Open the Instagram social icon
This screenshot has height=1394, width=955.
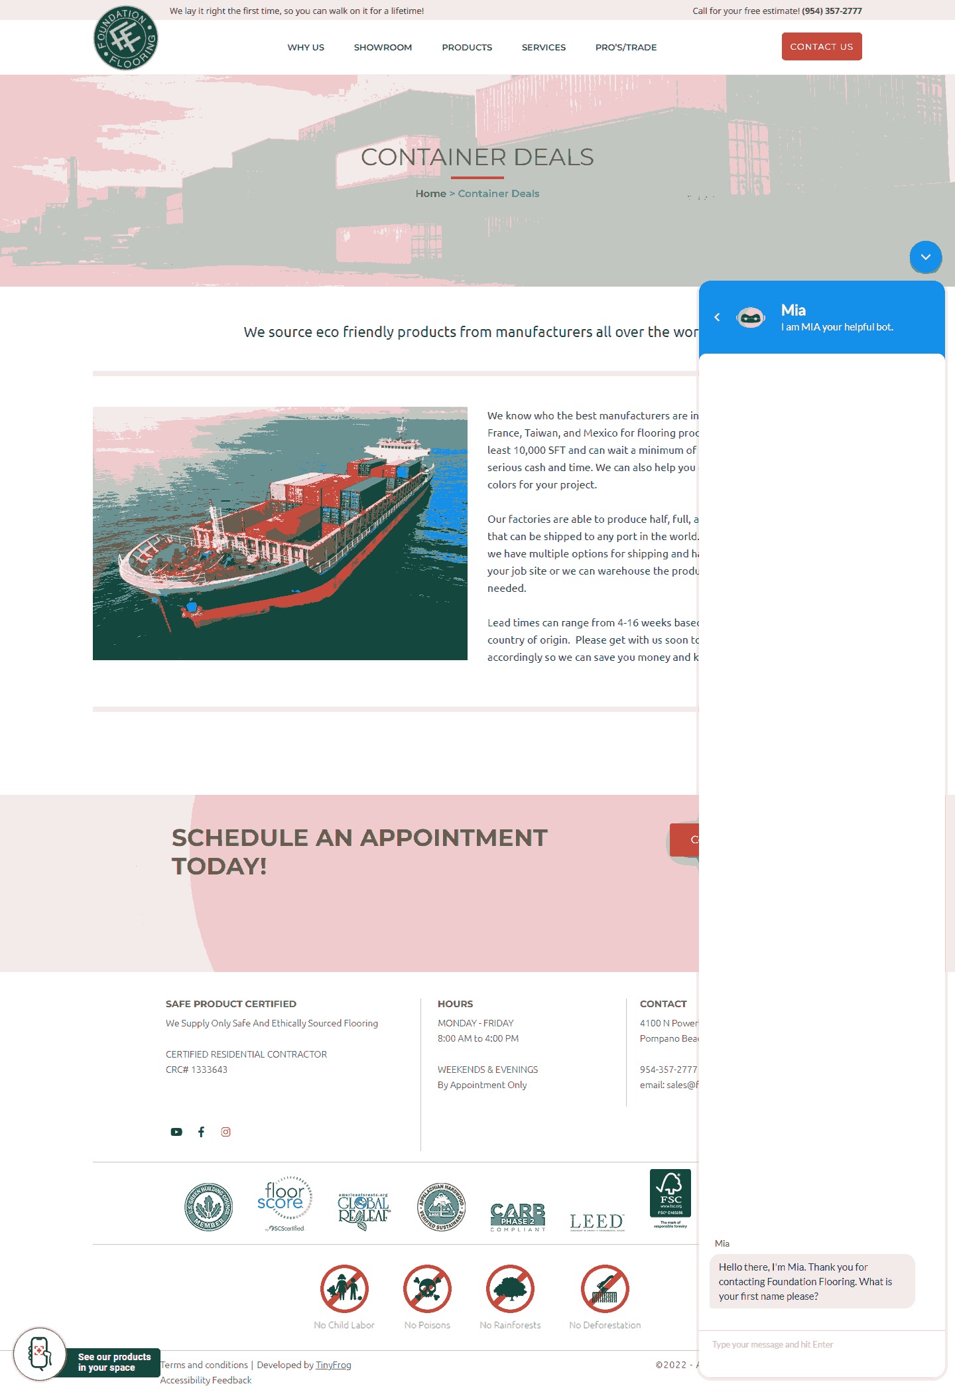point(225,1132)
